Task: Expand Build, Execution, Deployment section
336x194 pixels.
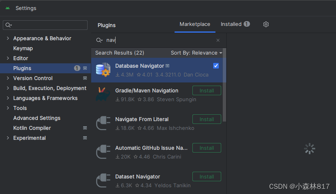Action: 8,88
